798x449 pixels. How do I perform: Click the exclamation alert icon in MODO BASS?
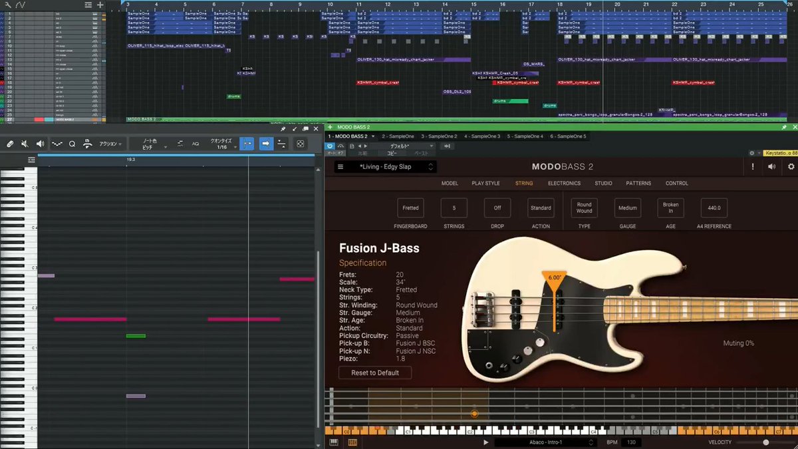point(753,167)
